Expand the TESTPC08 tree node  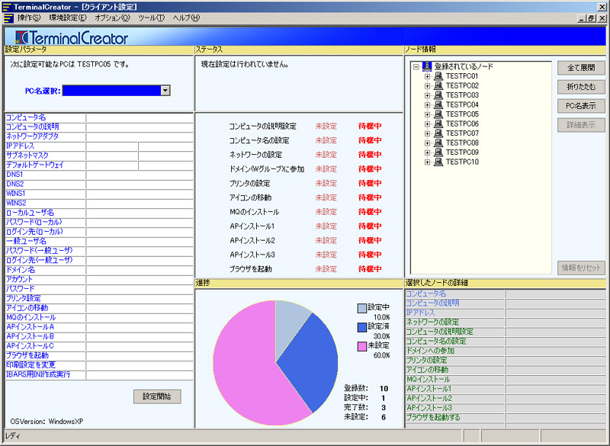427,143
